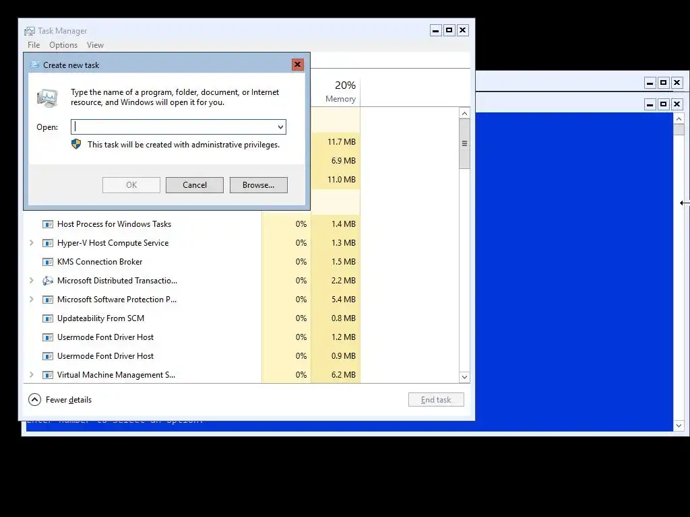The width and height of the screenshot is (690, 517).
Task: Click the Usermode Font Driver Host 0.9 MB icon
Action: click(48, 356)
